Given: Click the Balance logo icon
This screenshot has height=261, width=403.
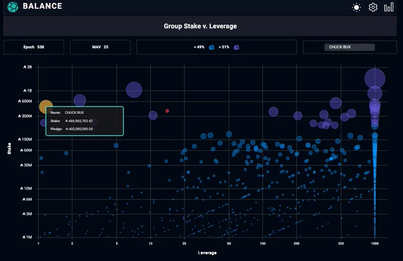Looking at the screenshot, I should [12, 7].
